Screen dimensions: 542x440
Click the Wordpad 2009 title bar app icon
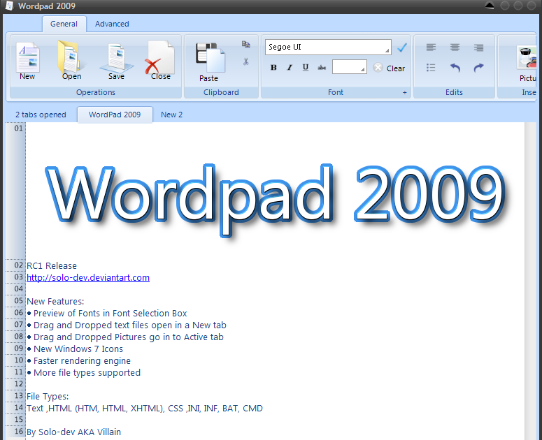tap(10, 6)
